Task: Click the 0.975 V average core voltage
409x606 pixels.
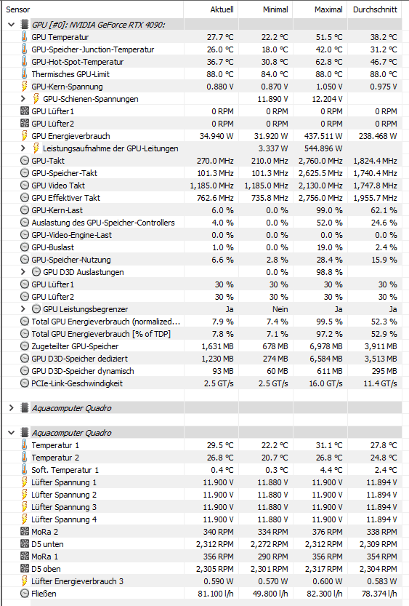Action: point(384,87)
